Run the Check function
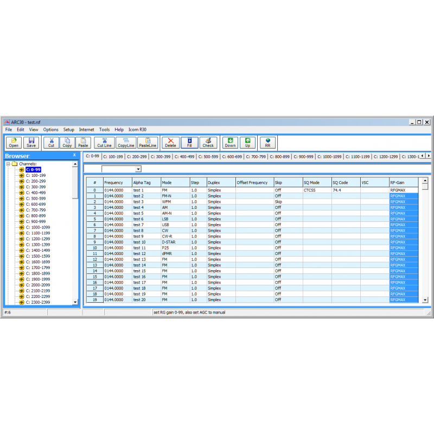 [208, 142]
